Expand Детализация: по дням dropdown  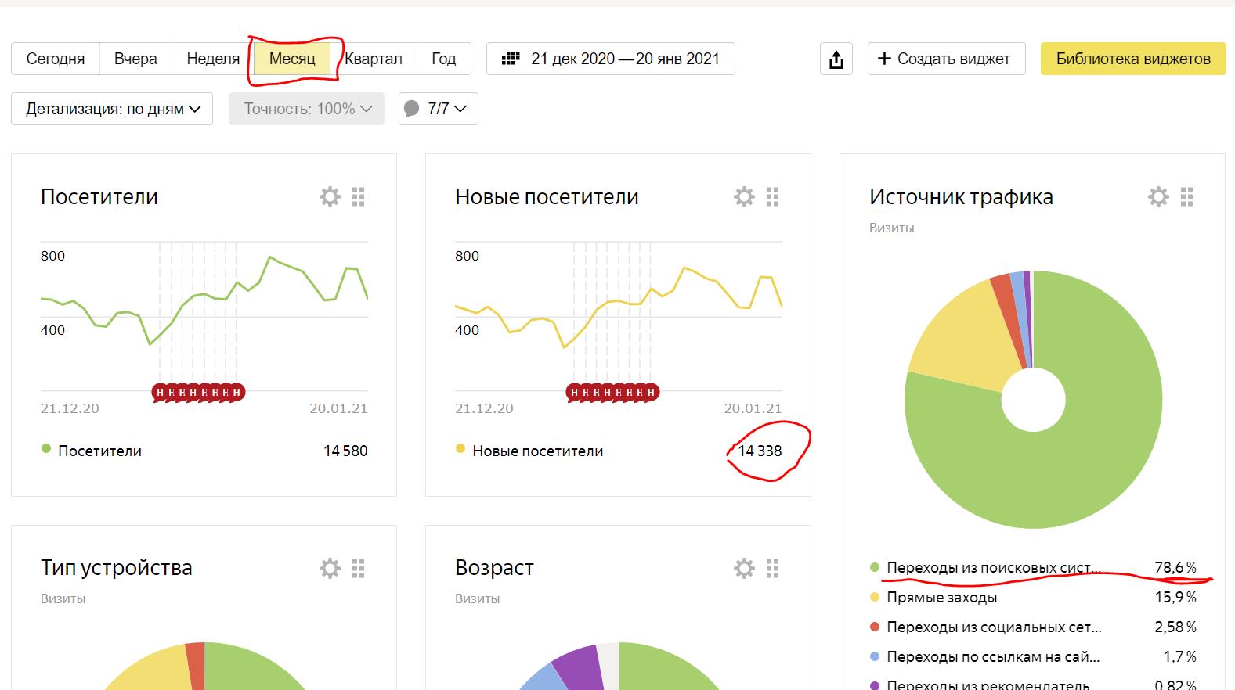pos(112,109)
